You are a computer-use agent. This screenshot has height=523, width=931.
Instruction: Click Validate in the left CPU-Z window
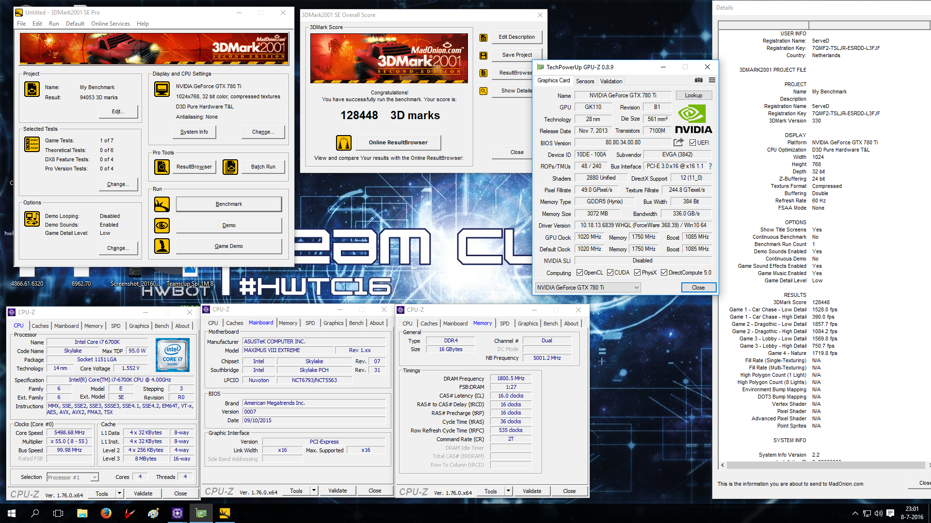pos(143,493)
